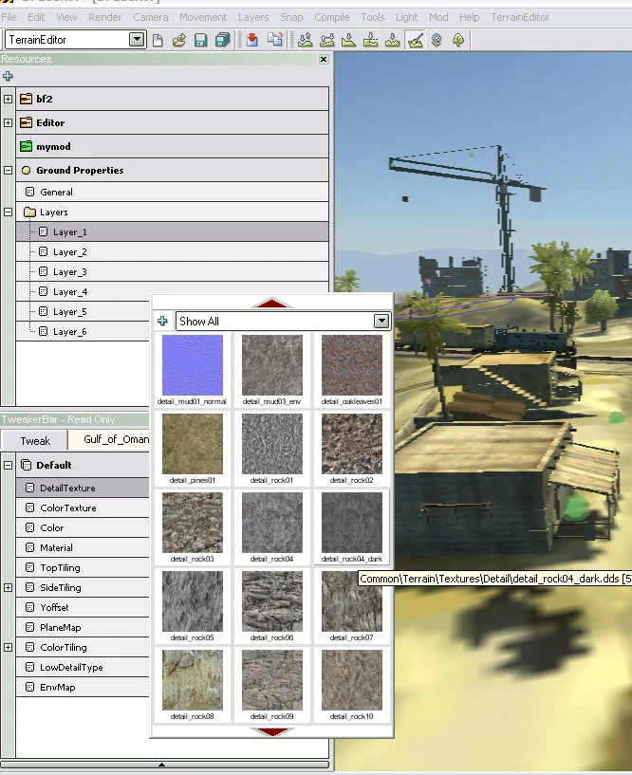This screenshot has height=775, width=632.
Task: Pick the detail_rock10 texture thumbnail
Action: click(x=352, y=680)
